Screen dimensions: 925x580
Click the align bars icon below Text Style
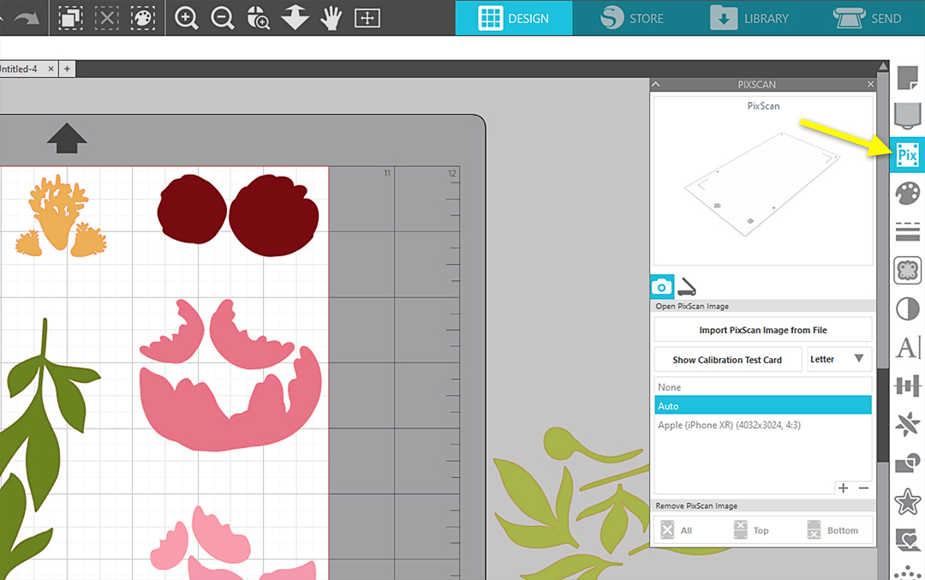pos(907,386)
